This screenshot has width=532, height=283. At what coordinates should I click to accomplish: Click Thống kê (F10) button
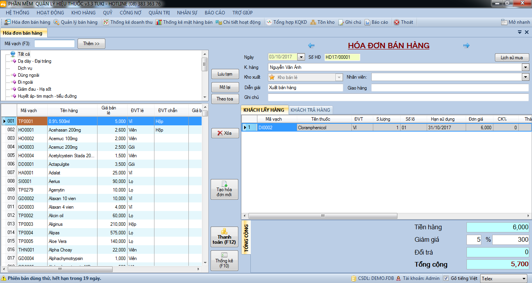pyautogui.click(x=224, y=260)
